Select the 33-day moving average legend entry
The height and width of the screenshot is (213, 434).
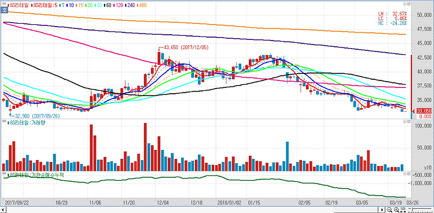98,5
